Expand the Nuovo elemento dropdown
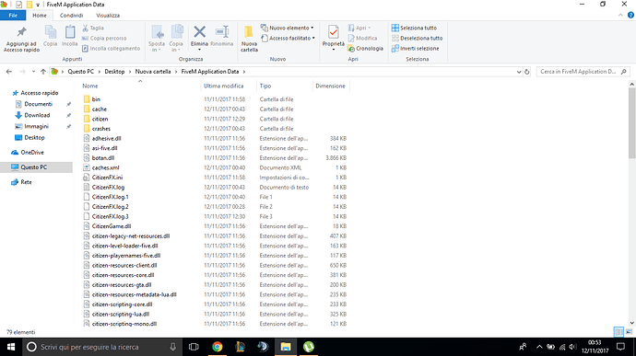 pos(288,28)
